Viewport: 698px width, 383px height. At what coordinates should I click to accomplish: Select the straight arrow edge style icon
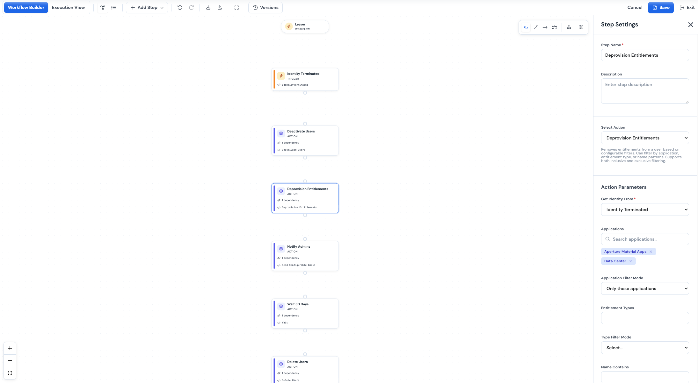coord(545,27)
